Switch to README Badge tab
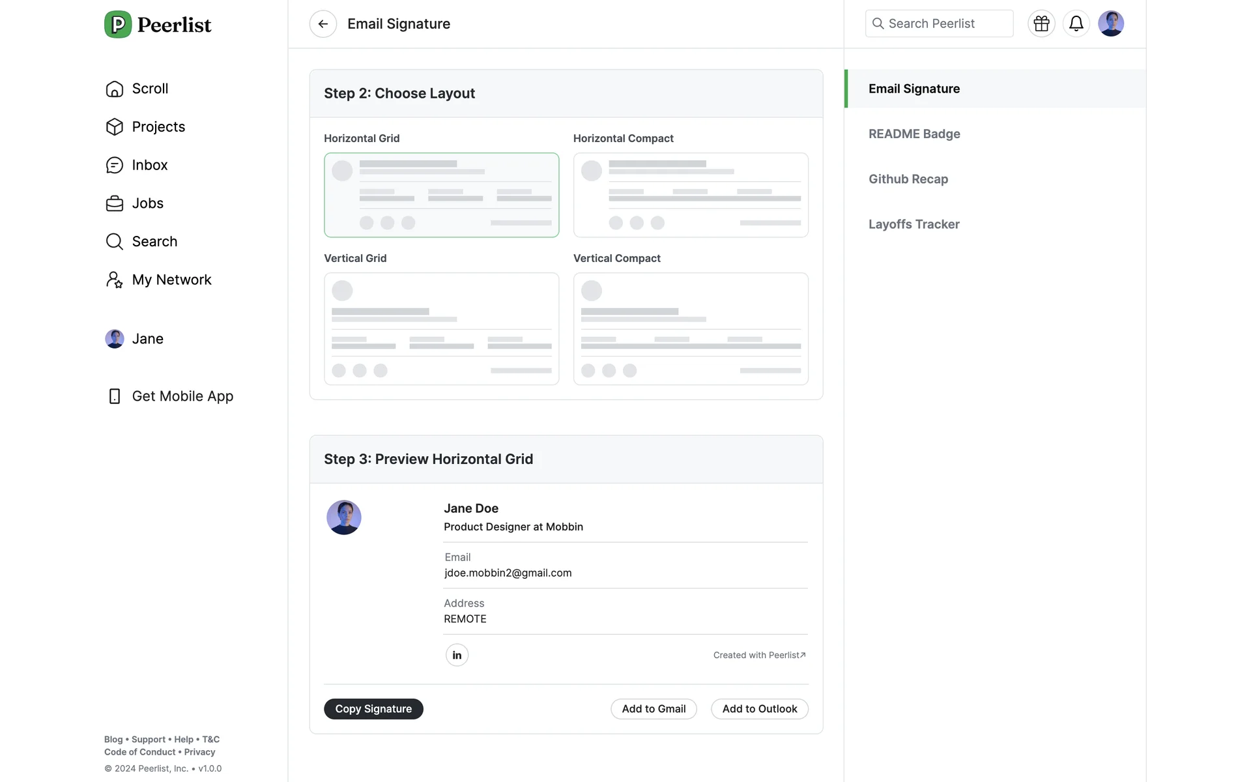Screen dimensions: 1251x782 pyautogui.click(x=913, y=134)
